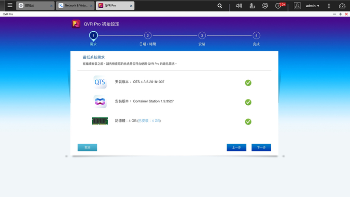This screenshot has width=350, height=197.
Task: Click the three-dot more options icon
Action: point(329,6)
